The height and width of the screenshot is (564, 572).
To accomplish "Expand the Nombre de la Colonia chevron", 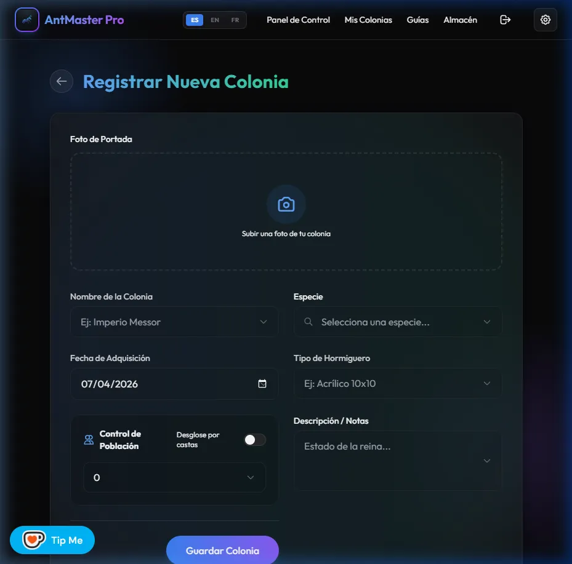I will coord(264,322).
